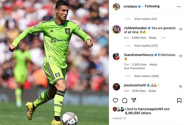Open post options three-dot menu

pyautogui.click(x=179, y=7)
